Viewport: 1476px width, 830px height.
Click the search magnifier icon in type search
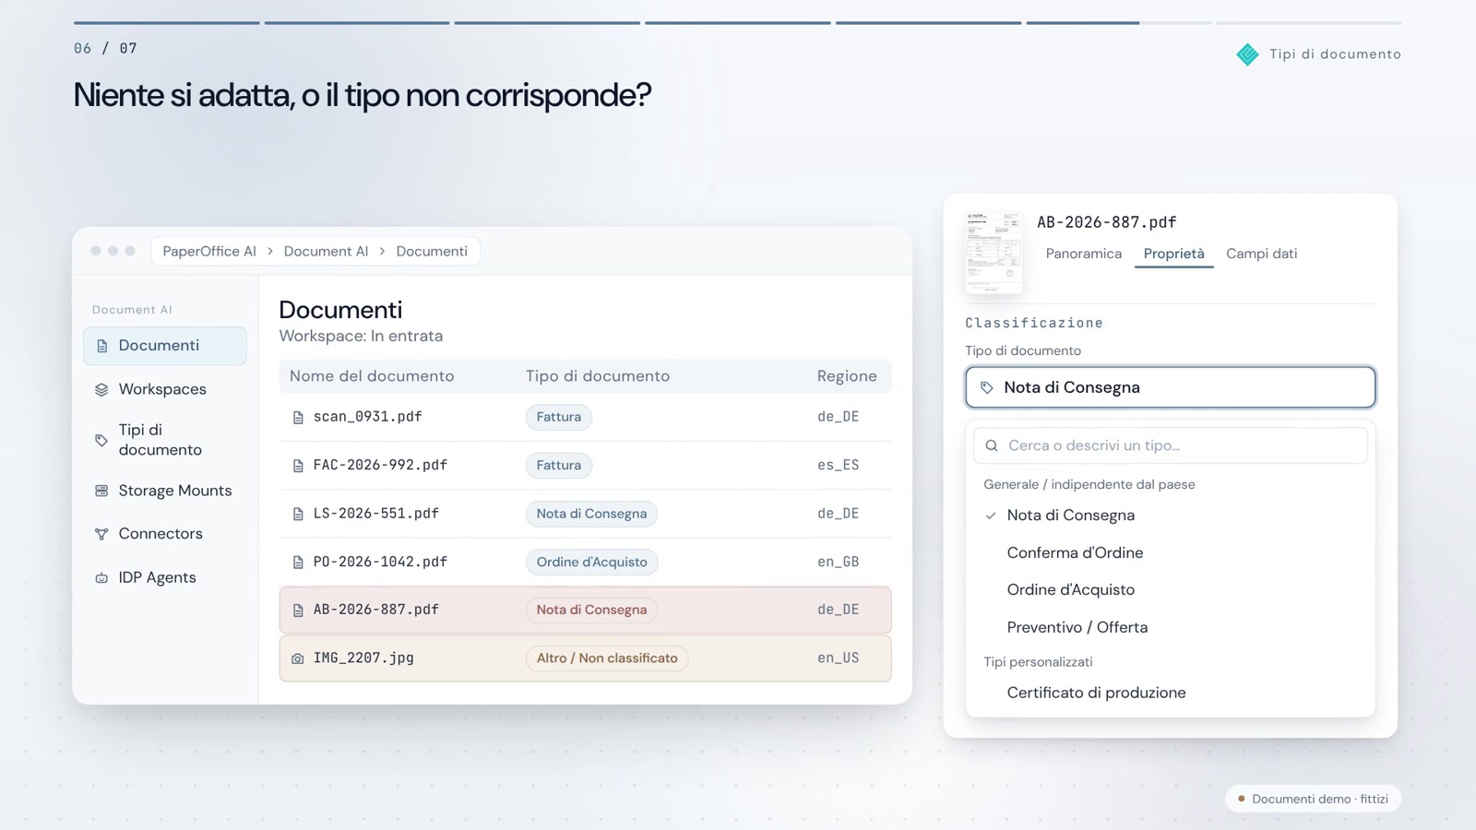(992, 445)
